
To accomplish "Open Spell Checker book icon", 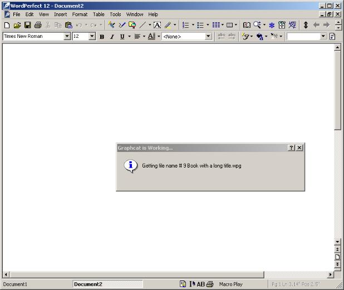I will [247, 25].
